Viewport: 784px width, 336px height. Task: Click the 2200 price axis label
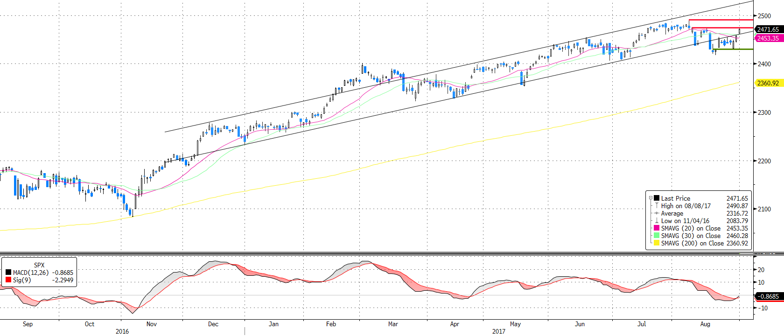[764, 161]
